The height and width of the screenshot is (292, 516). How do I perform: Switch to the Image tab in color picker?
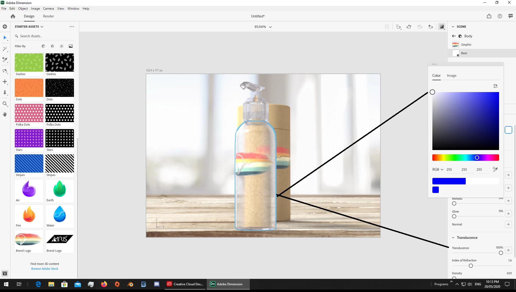(451, 76)
